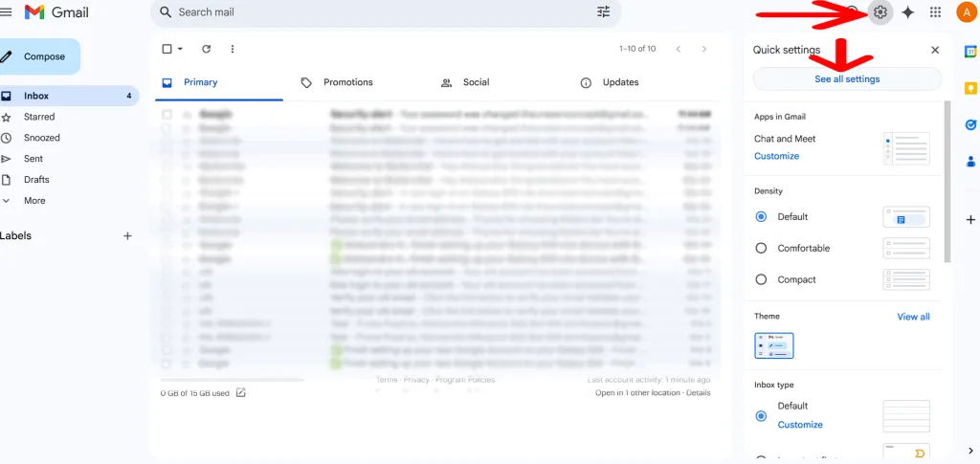This screenshot has height=464, width=980.
Task: Open the More options three-dot menu
Action: [233, 49]
